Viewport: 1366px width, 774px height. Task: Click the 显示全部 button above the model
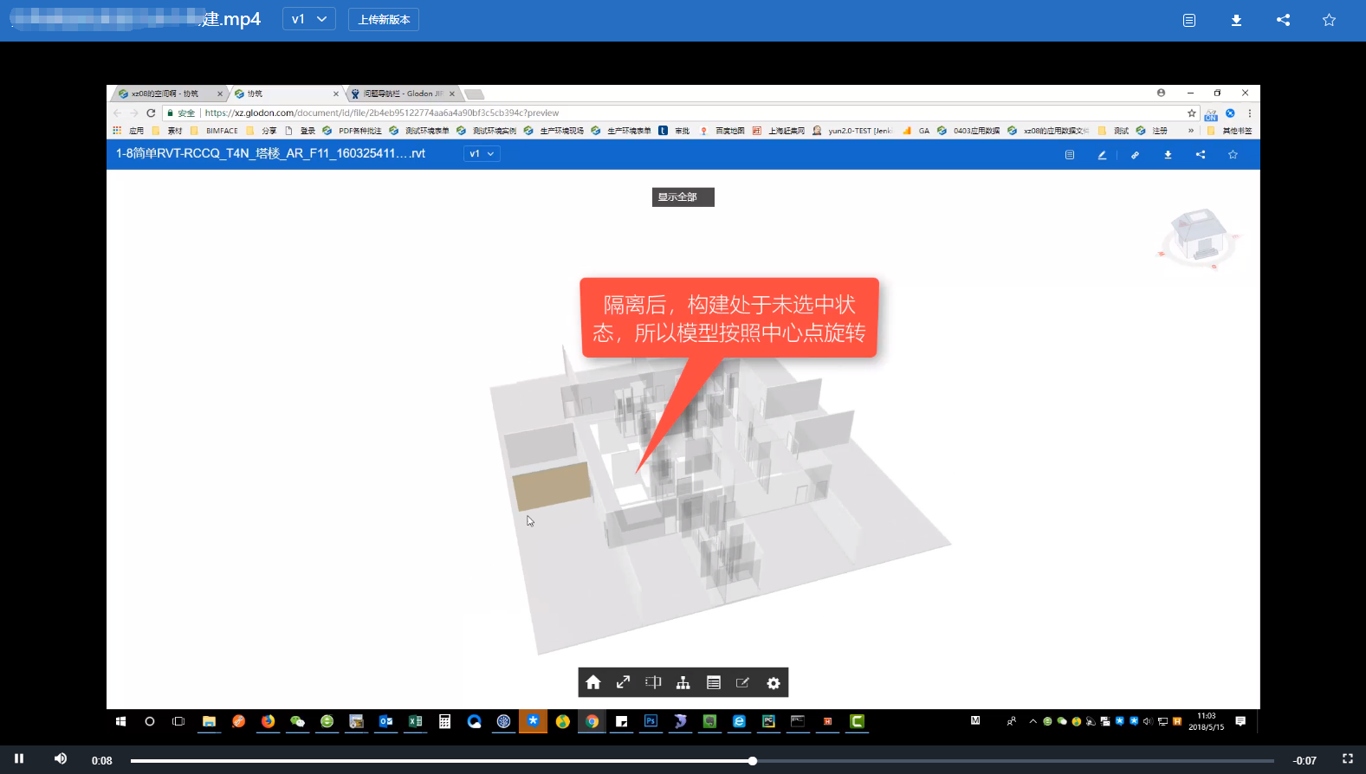point(683,197)
